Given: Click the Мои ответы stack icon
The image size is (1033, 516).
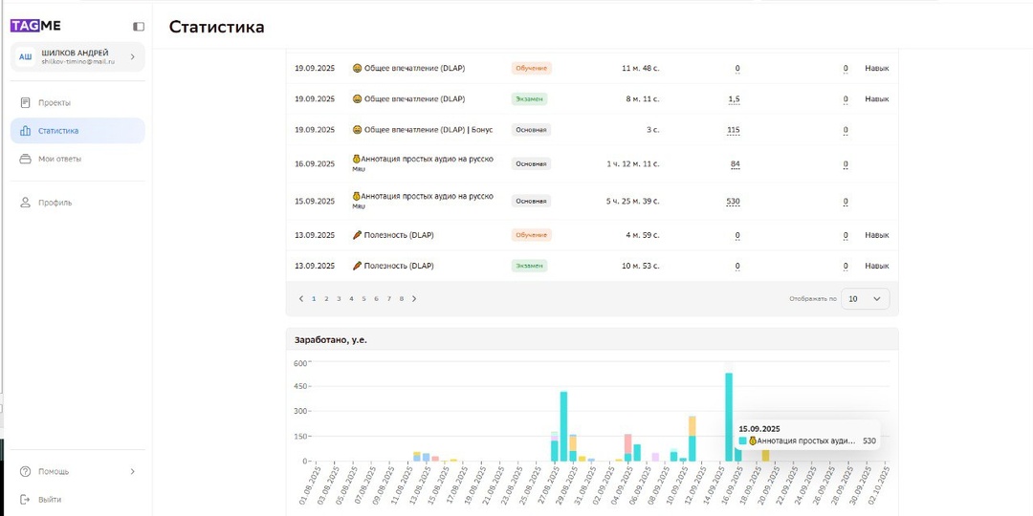Looking at the screenshot, I should pyautogui.click(x=25, y=159).
